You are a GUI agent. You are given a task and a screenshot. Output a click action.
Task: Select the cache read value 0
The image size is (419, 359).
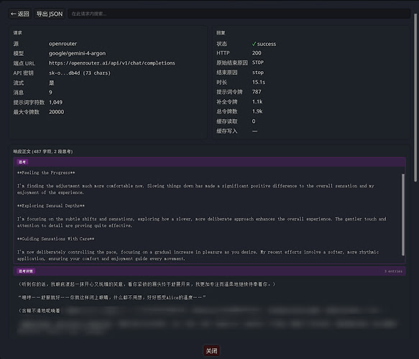254,121
